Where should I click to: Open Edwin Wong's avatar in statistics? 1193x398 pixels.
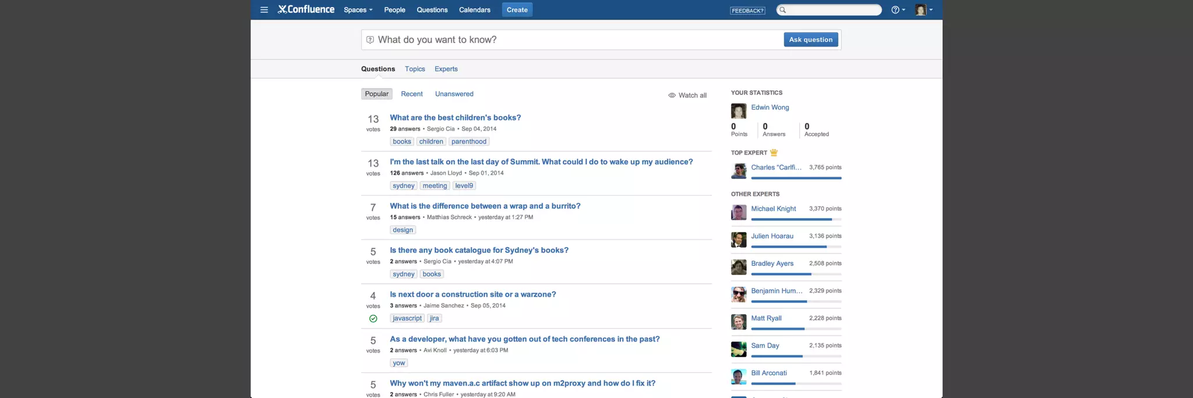coord(739,111)
